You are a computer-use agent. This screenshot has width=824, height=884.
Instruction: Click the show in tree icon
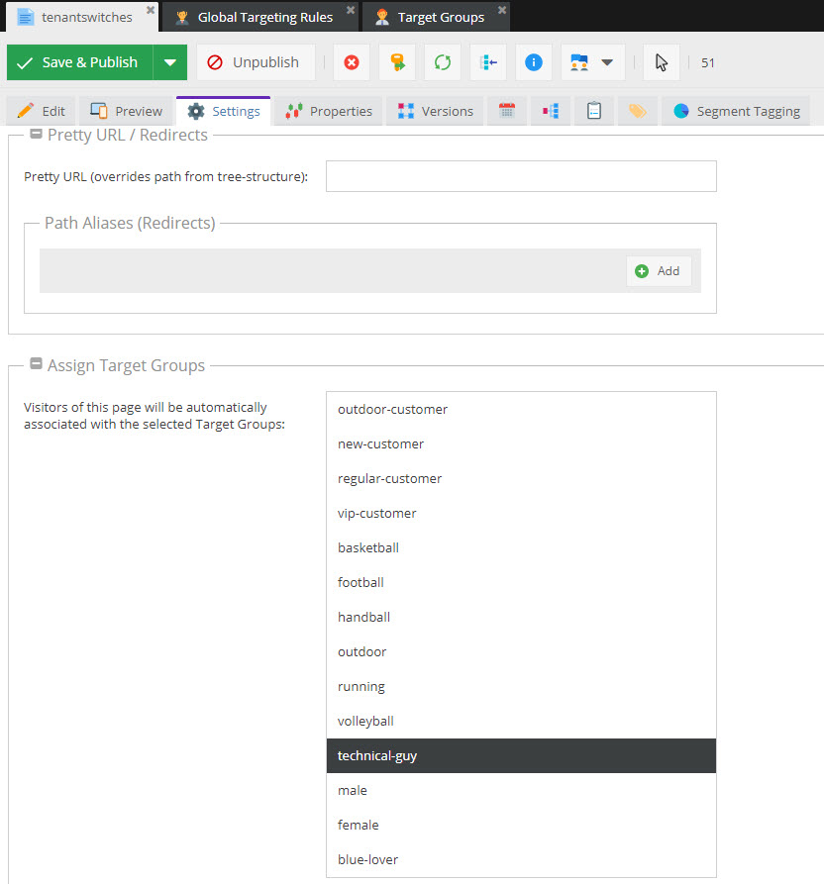point(488,62)
